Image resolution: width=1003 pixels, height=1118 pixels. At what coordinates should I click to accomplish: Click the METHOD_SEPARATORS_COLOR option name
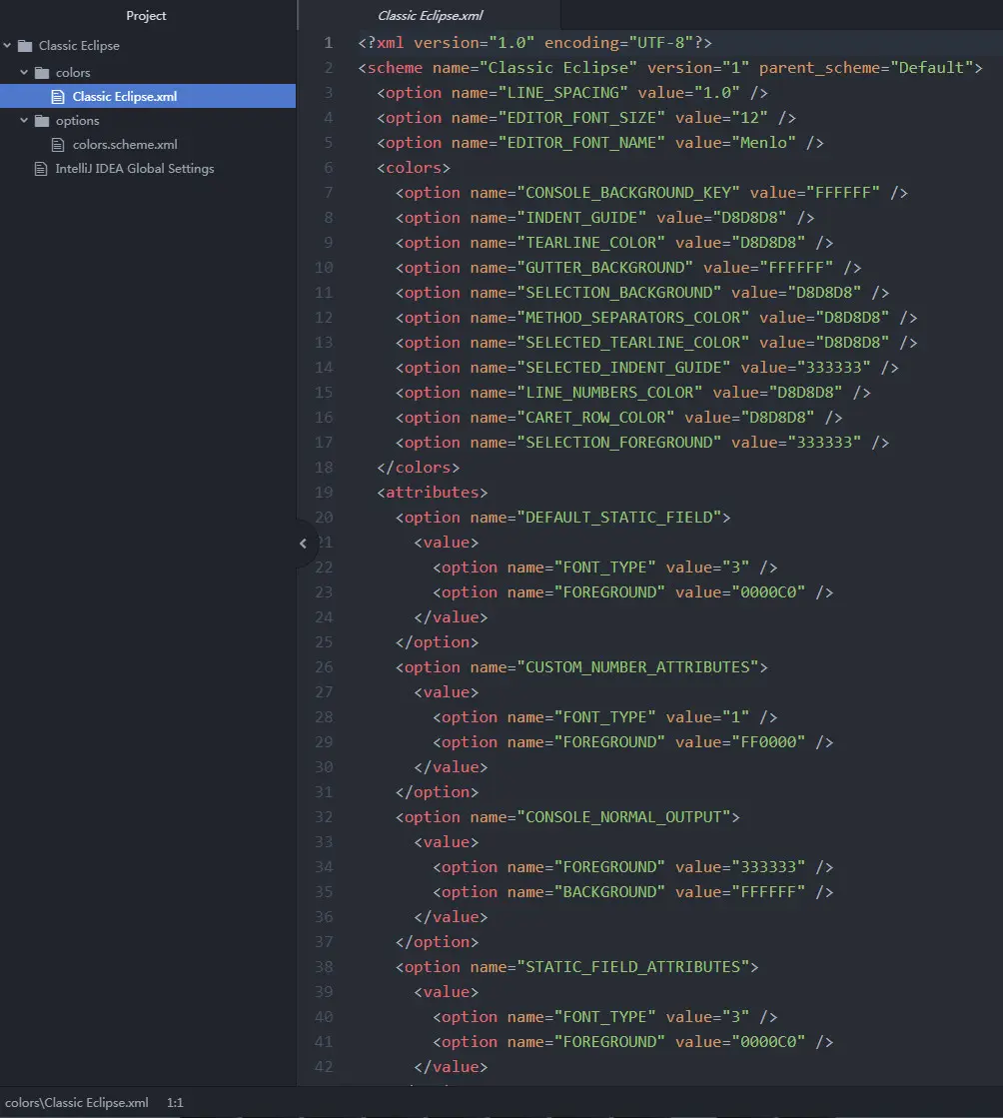tap(633, 318)
